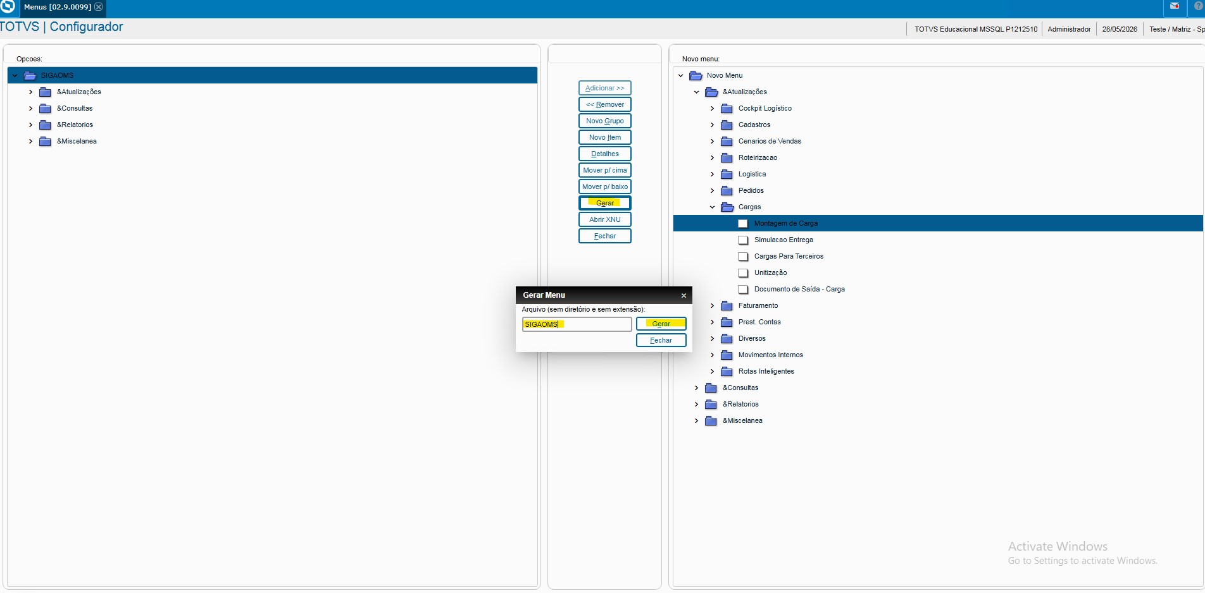Click the << Remover button

pyautogui.click(x=605, y=104)
